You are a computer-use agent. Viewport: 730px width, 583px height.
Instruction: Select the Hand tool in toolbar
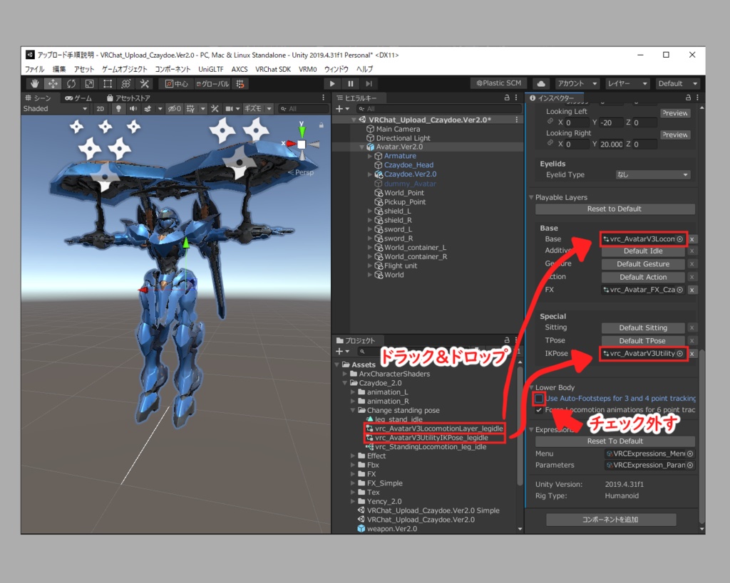(34, 84)
